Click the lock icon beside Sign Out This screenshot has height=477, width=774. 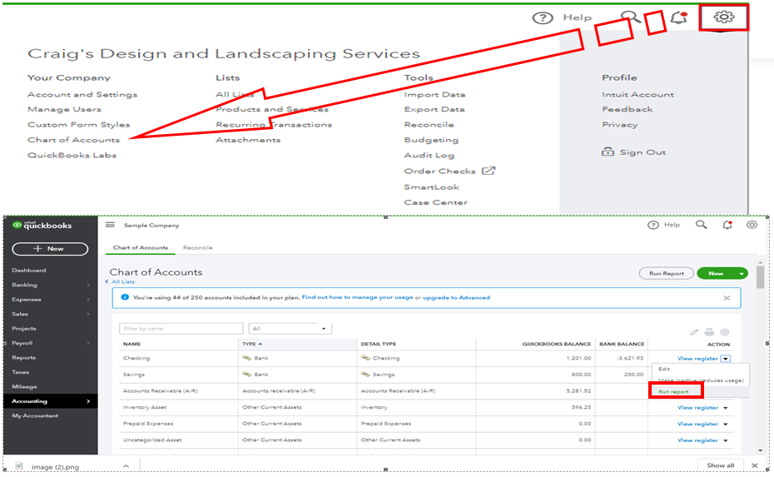[608, 152]
